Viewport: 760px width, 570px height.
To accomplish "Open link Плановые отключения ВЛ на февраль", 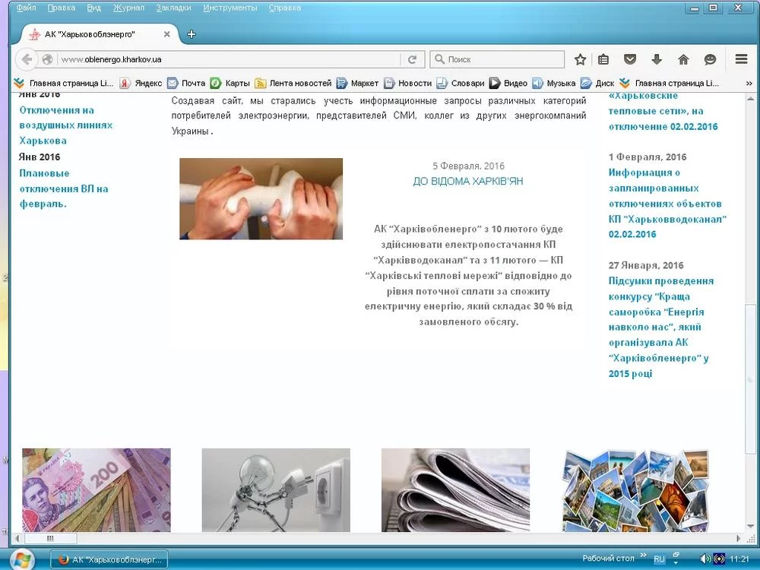I will 64,188.
